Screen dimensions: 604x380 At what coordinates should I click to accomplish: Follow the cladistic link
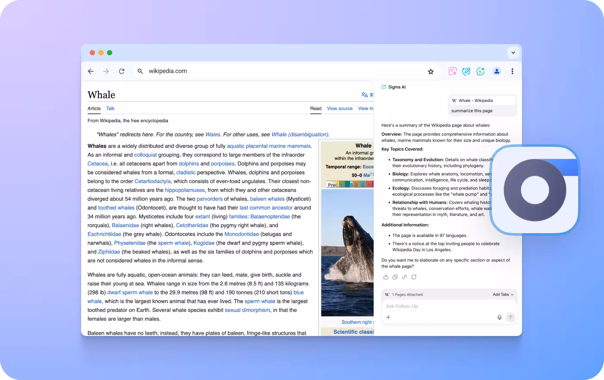186,172
